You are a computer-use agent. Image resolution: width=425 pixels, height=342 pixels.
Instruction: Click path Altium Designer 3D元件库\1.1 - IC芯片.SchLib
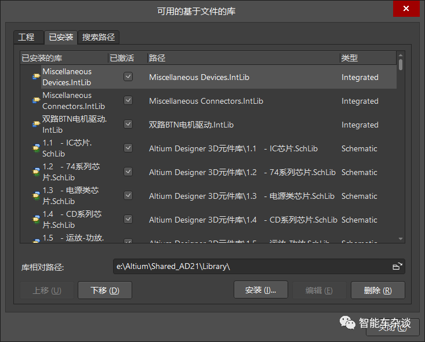pos(233,148)
